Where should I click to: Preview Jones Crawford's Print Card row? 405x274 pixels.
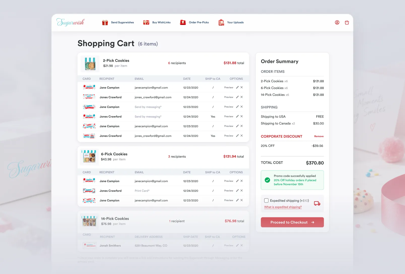[x=229, y=191]
